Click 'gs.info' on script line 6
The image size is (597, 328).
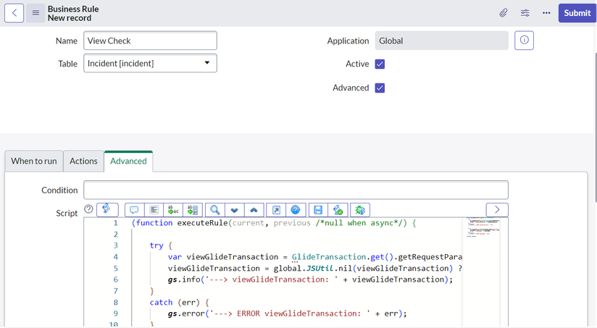[x=184, y=279]
